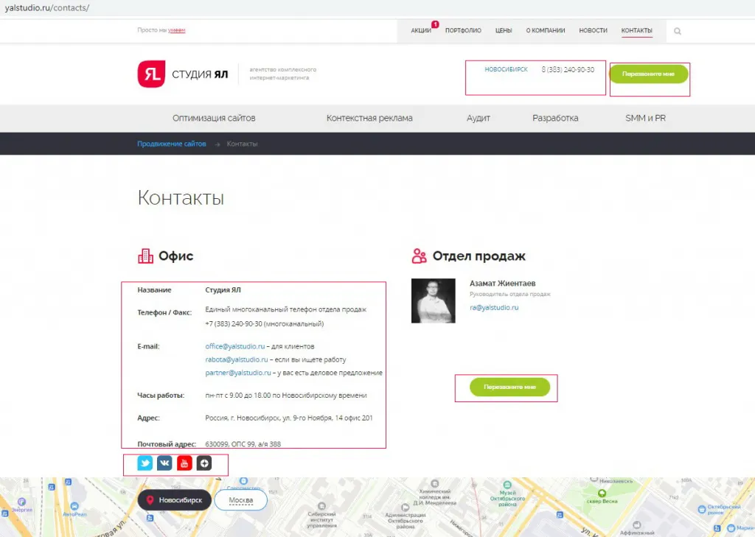This screenshot has width=755, height=537.
Task: Click the Контакты breadcrumb item
Action: click(x=242, y=144)
